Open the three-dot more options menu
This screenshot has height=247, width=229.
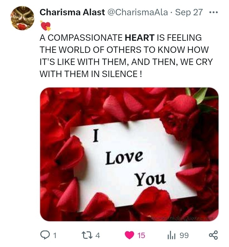point(213,12)
